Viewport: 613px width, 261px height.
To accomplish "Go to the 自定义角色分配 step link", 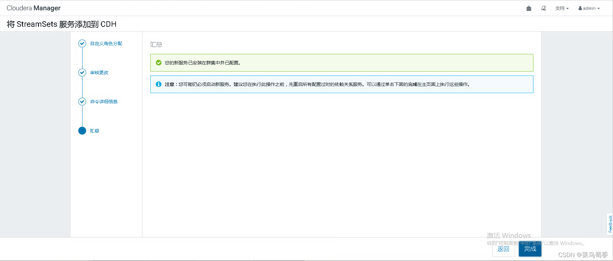I will click(106, 43).
